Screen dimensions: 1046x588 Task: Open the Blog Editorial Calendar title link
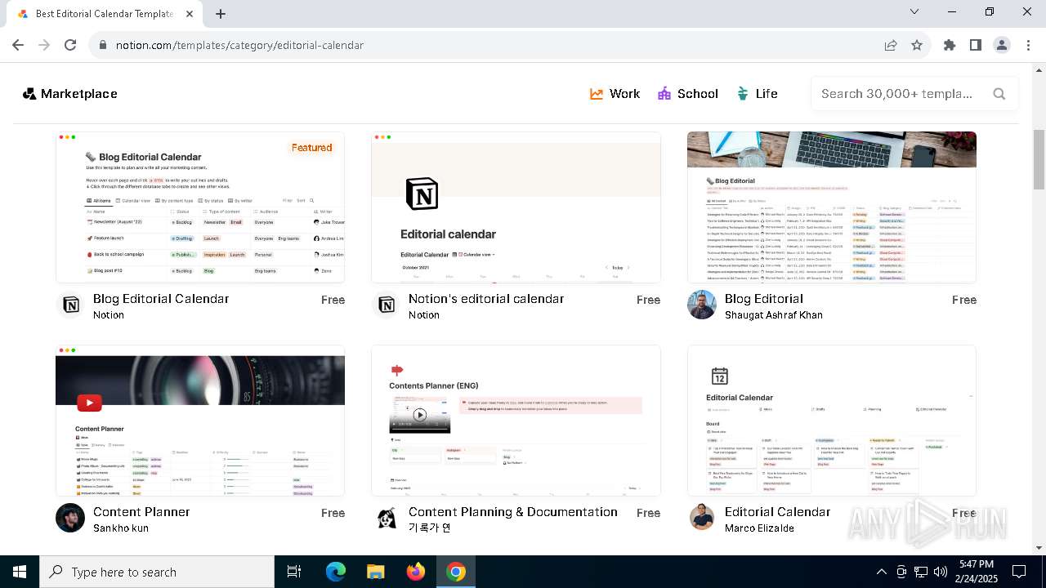[161, 299]
